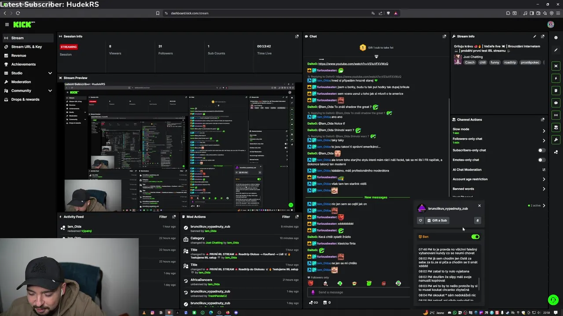Expand the Studio sidebar section

pos(50,73)
